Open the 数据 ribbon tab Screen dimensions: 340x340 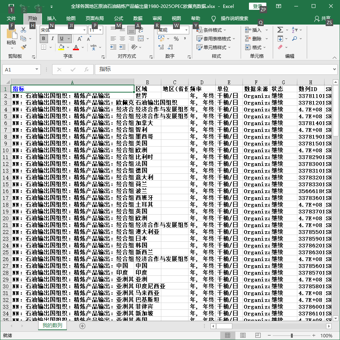click(x=138, y=19)
